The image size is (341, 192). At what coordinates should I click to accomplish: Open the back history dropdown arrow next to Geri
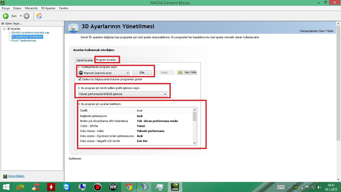(x=21, y=16)
